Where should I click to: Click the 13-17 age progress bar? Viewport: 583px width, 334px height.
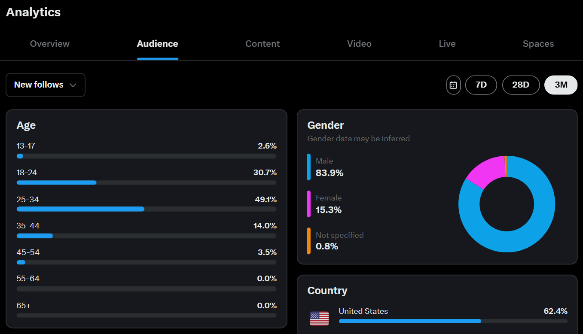pos(147,156)
